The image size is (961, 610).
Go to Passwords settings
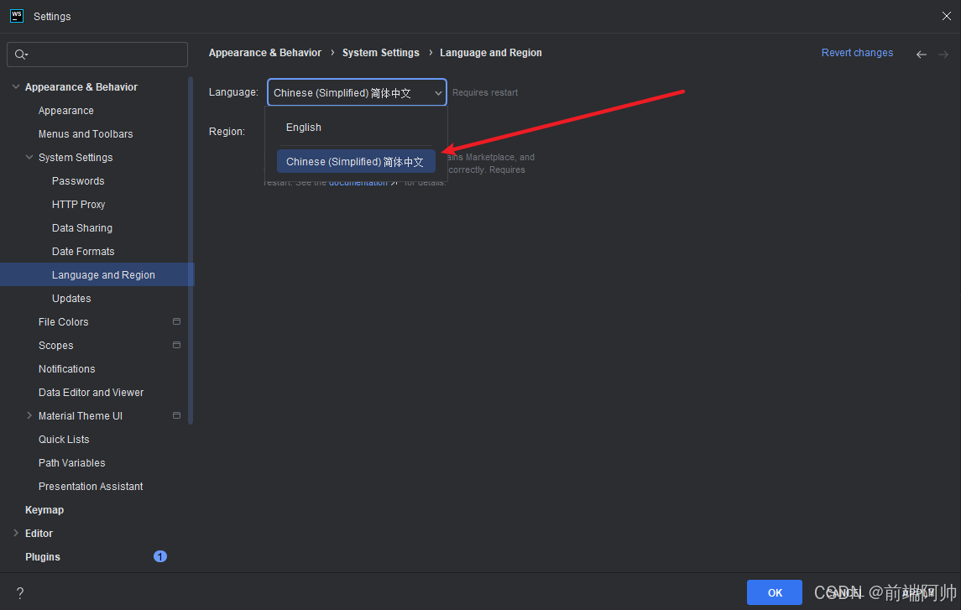pyautogui.click(x=78, y=180)
